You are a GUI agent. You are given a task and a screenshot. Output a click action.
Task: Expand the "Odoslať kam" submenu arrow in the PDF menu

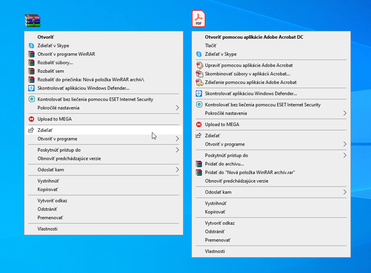(x=345, y=192)
